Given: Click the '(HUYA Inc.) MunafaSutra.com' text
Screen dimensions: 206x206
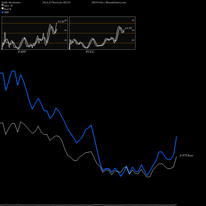Looking at the screenshot, I should 109,2.
